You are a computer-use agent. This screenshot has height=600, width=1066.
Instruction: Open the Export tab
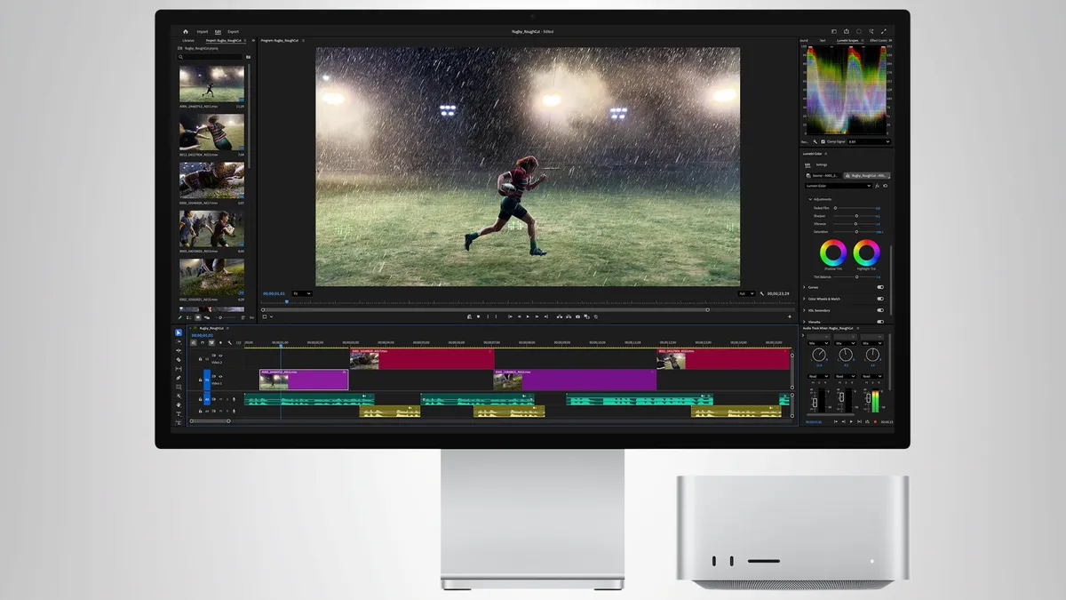point(233,31)
